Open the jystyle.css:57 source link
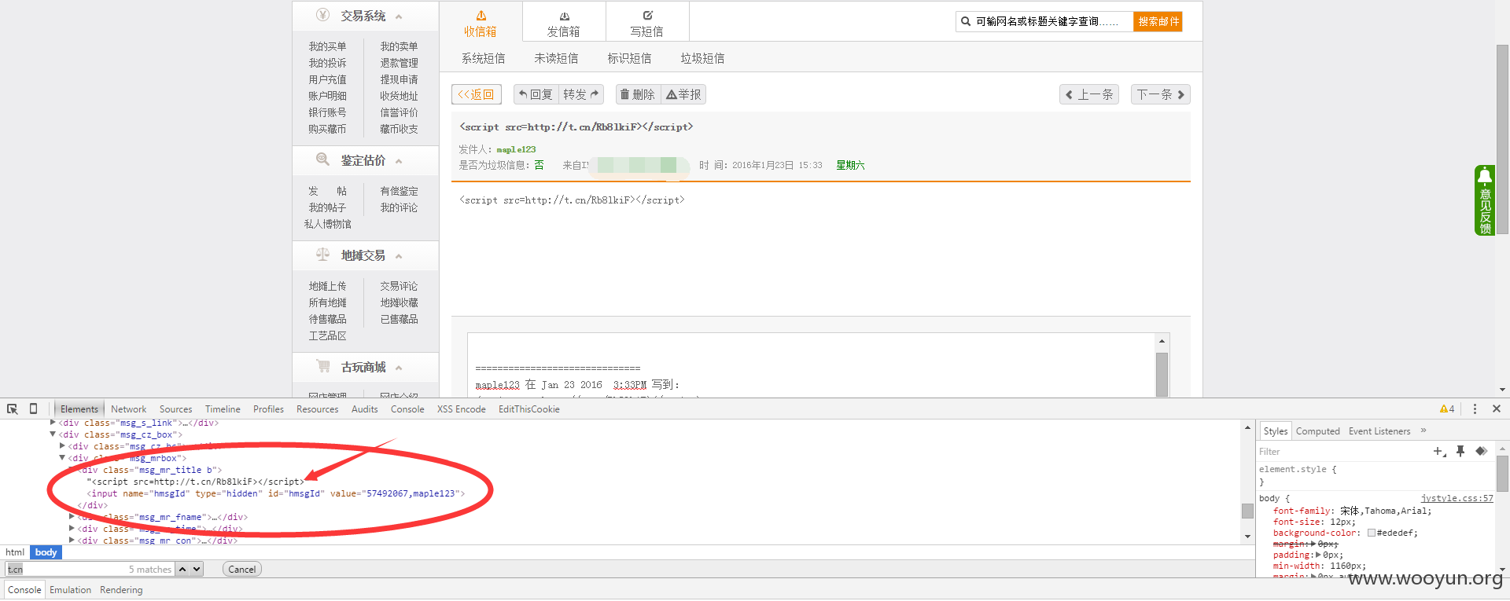Image resolution: width=1510 pixels, height=601 pixels. click(x=1457, y=498)
